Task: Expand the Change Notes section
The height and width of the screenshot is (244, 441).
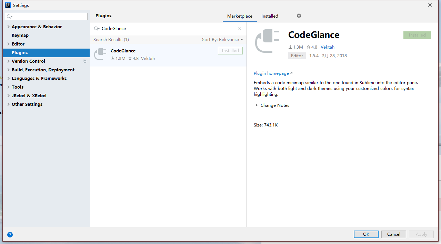Action: (x=257, y=105)
